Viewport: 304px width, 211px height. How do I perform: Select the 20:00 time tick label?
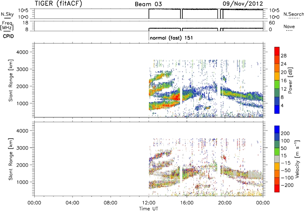[x=225, y=203]
